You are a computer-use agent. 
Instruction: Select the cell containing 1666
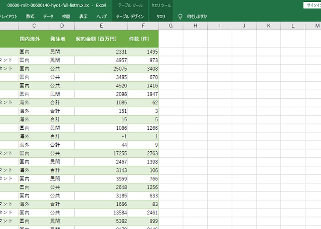(101, 204)
